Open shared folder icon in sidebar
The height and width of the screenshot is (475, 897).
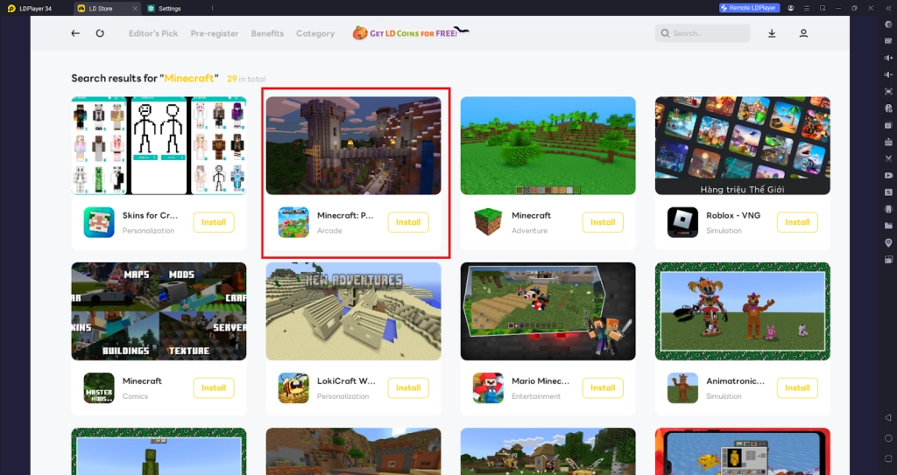point(888,226)
